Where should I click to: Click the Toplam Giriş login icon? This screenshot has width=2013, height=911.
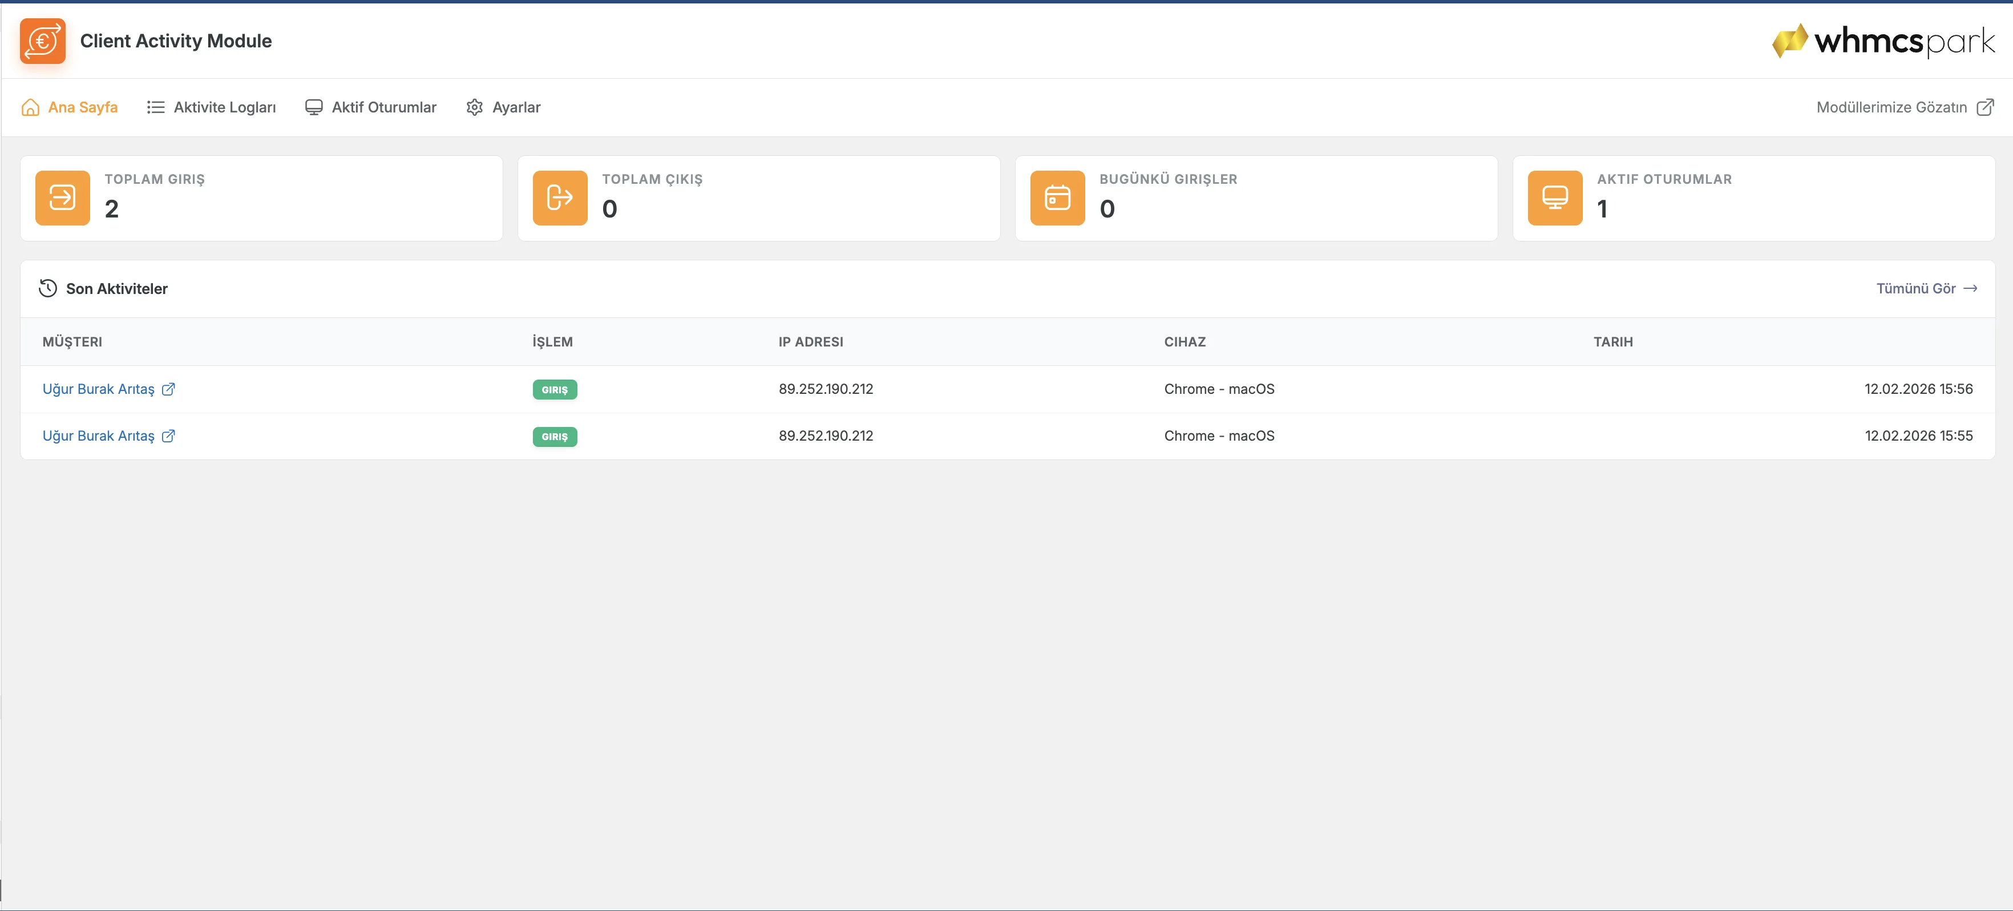coord(63,198)
